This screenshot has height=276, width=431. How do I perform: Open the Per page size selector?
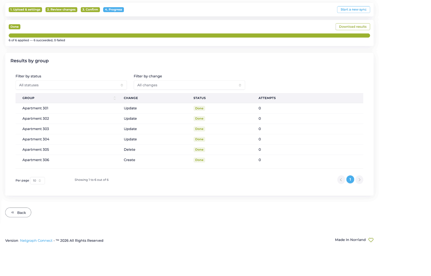(x=37, y=181)
